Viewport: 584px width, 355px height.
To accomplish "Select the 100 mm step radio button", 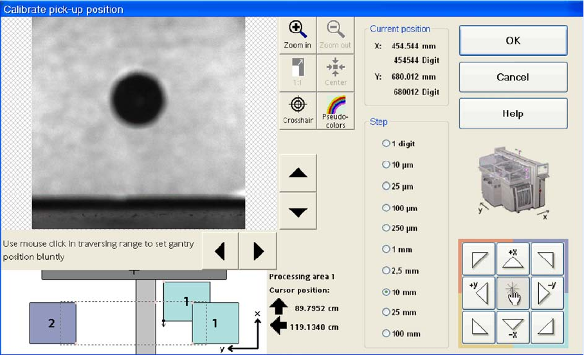I will point(386,333).
